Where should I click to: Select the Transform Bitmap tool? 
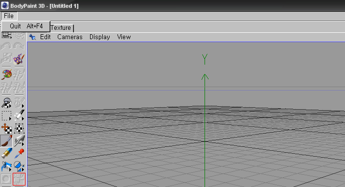(x=19, y=128)
